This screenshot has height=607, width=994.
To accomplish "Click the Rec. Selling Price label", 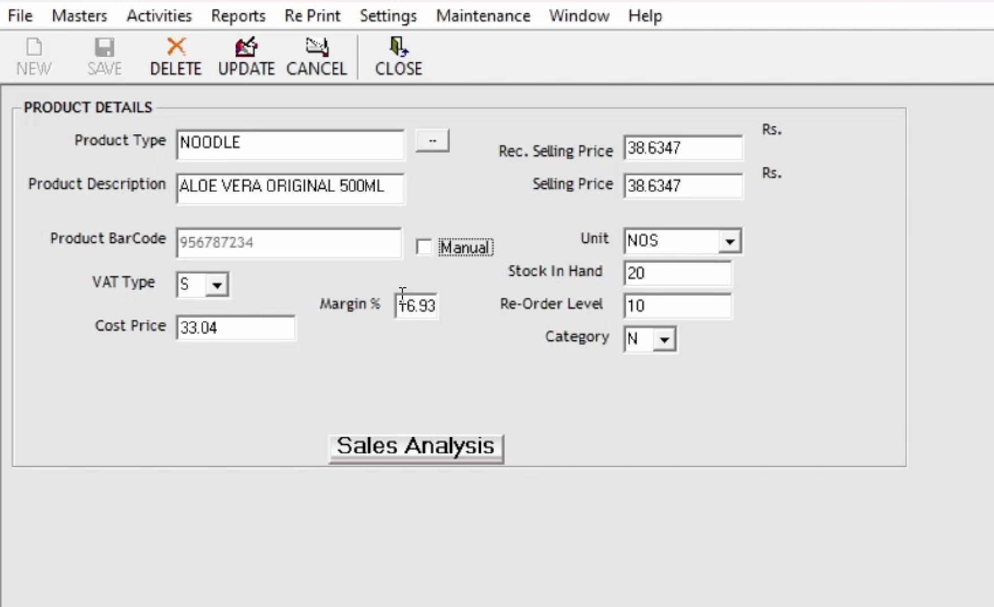I will pyautogui.click(x=555, y=151).
